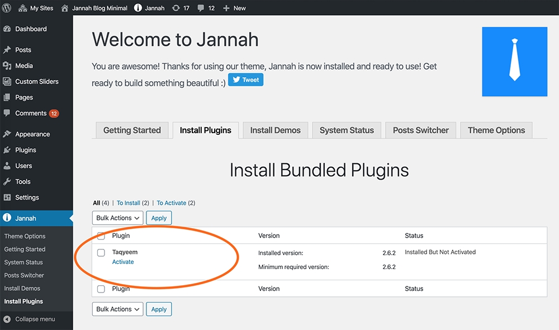559x330 pixels.
Task: Click the bottom Apply button
Action: pyautogui.click(x=159, y=309)
